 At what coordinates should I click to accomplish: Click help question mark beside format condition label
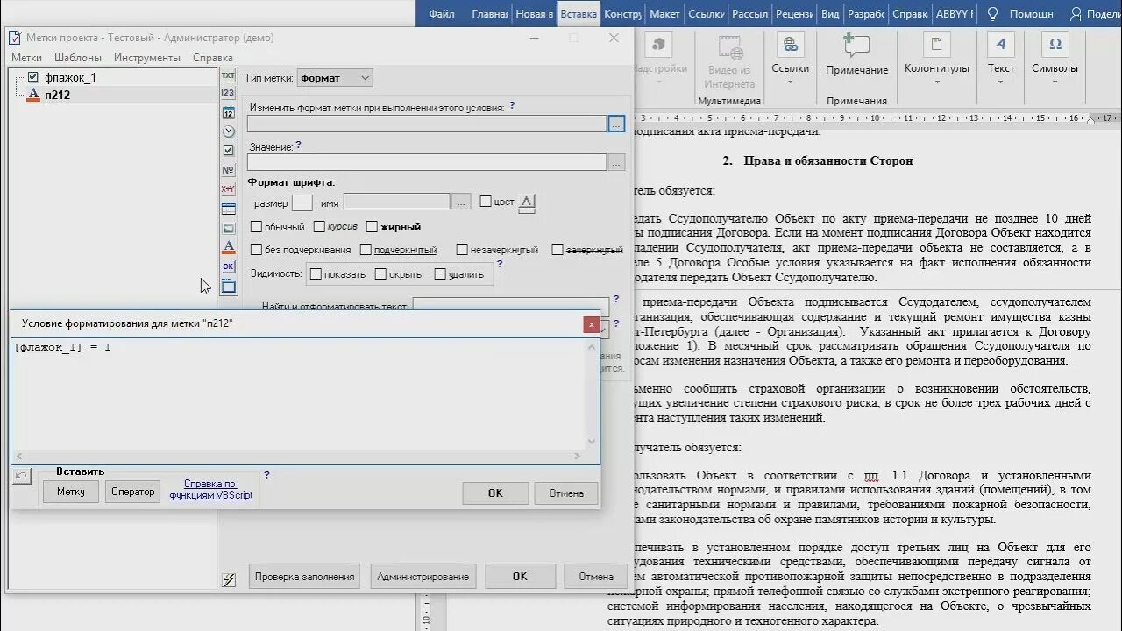pos(512,106)
